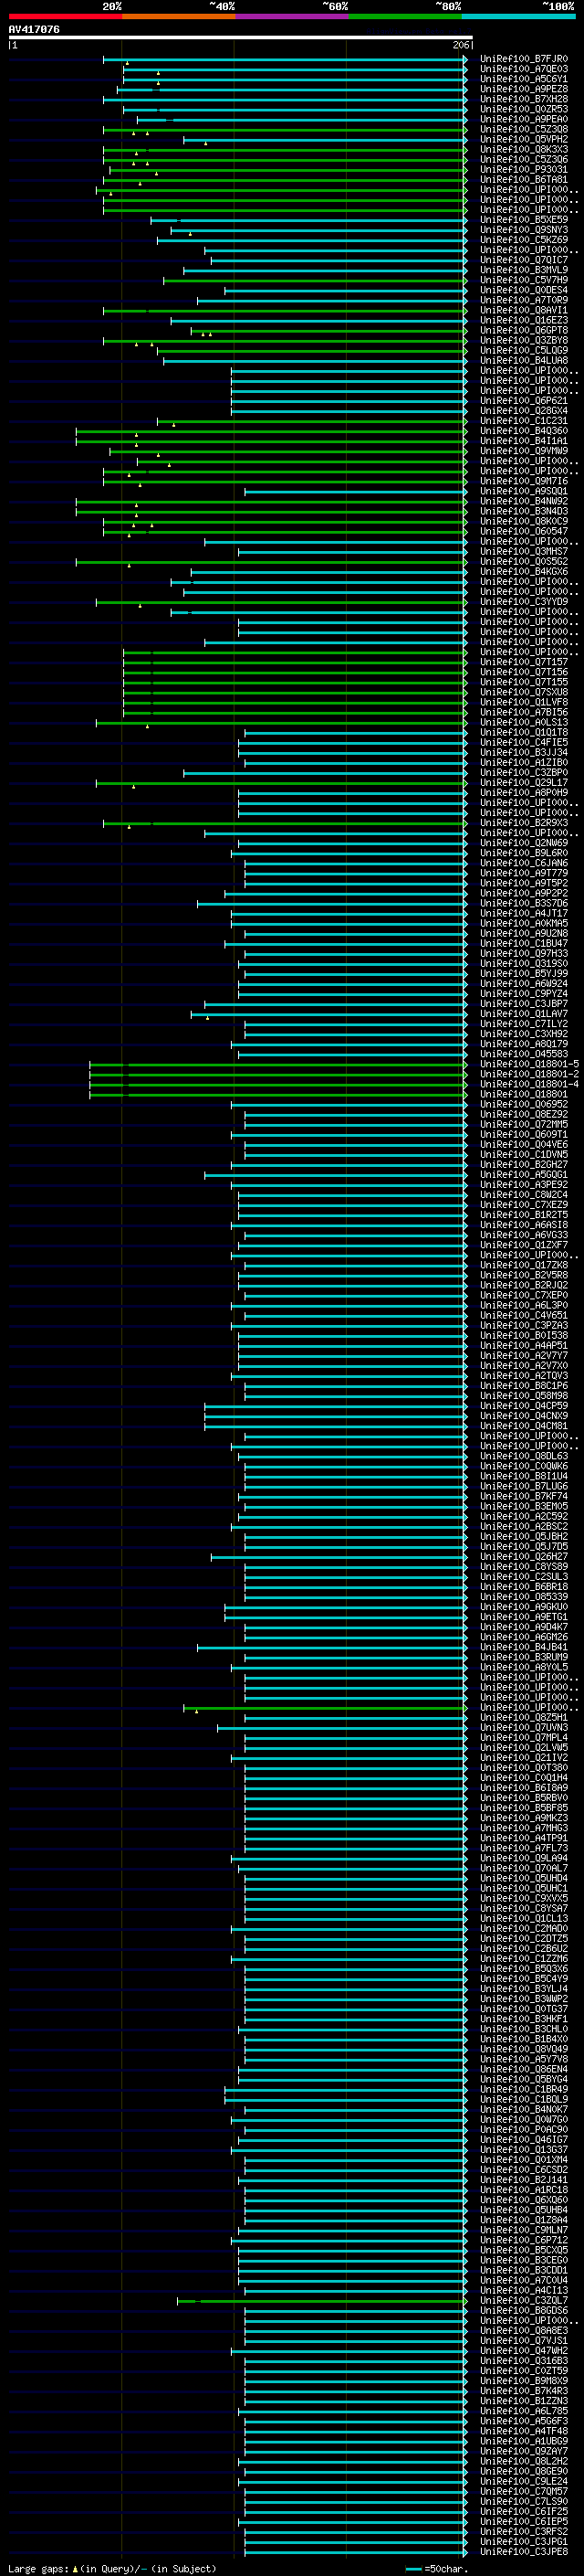The height and width of the screenshot is (2576, 584).
Task: Click hit UniRef100_Q7SXU8
Action: tap(524, 692)
